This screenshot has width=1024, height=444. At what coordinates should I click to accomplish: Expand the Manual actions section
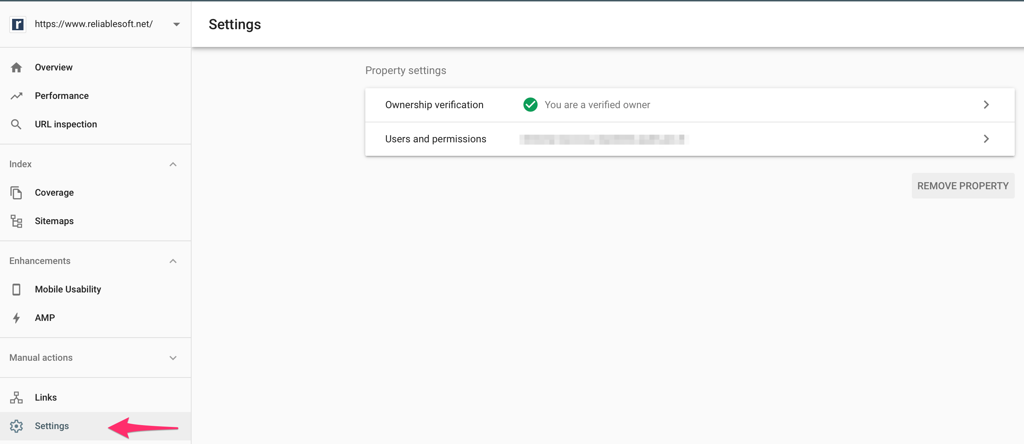[x=173, y=358]
